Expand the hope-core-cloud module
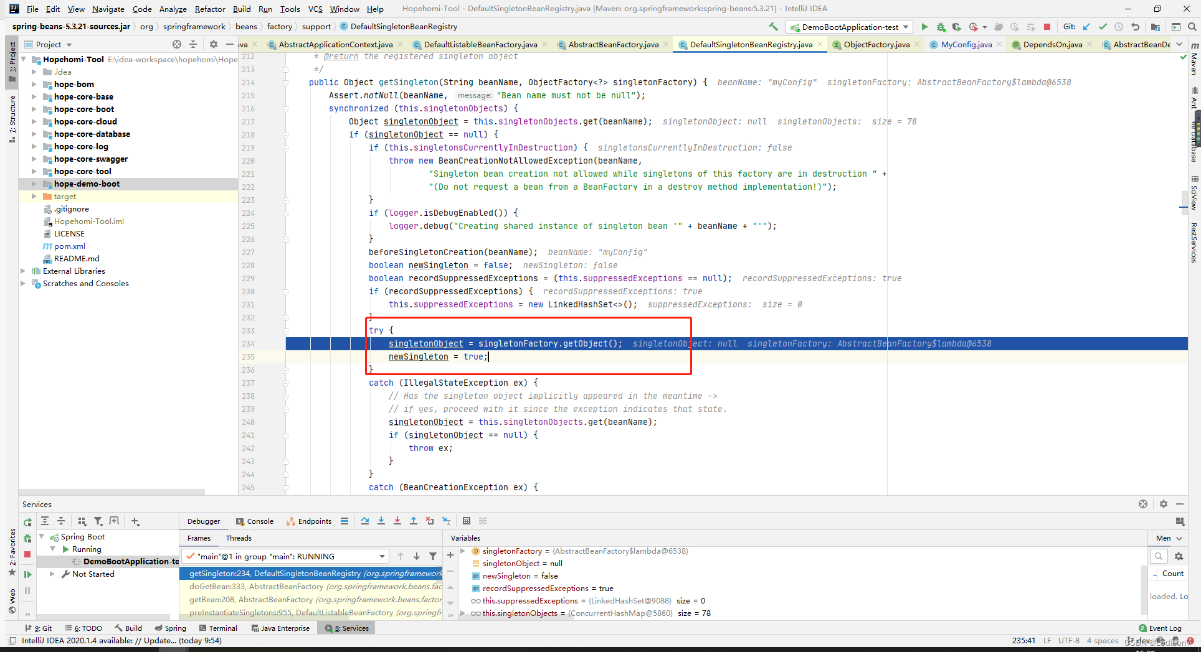Image resolution: width=1201 pixels, height=652 pixels. (34, 121)
